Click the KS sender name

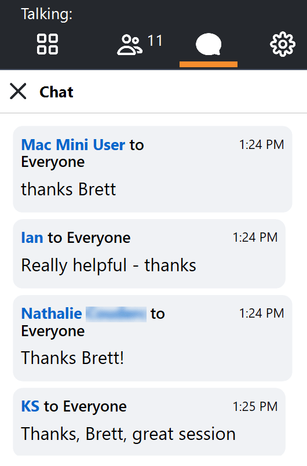click(x=30, y=406)
